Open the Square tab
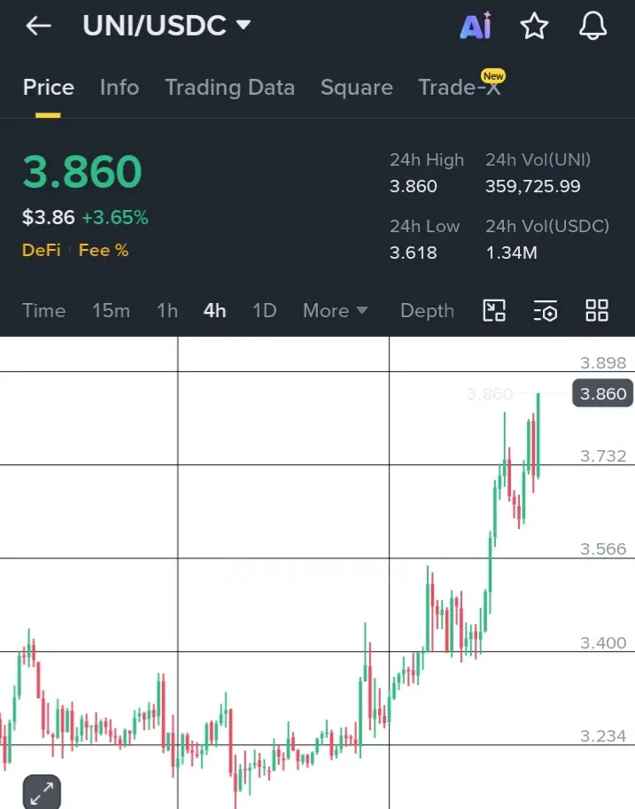The width and height of the screenshot is (635, 809). (x=356, y=87)
